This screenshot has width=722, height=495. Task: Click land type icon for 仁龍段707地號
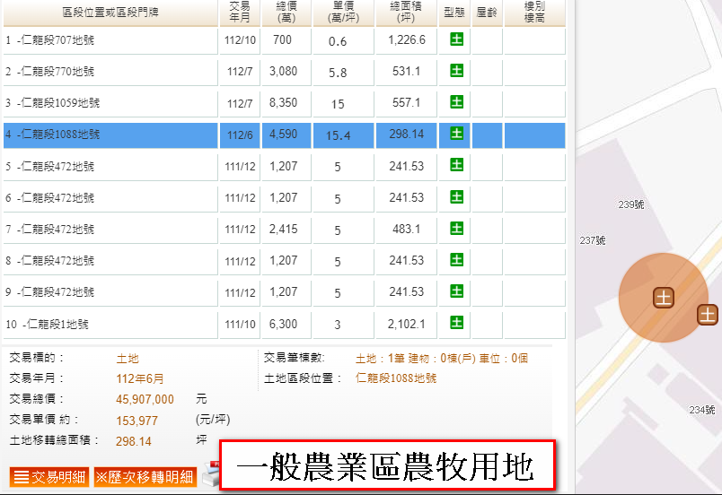pos(456,39)
